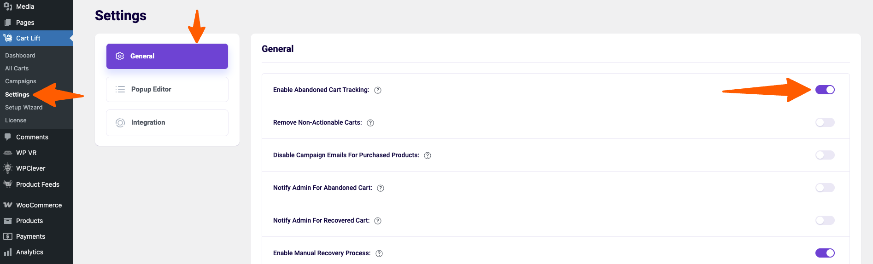Disable Abandoned Cart Tracking toggle
Viewport: 873px width, 264px height.
pyautogui.click(x=825, y=90)
